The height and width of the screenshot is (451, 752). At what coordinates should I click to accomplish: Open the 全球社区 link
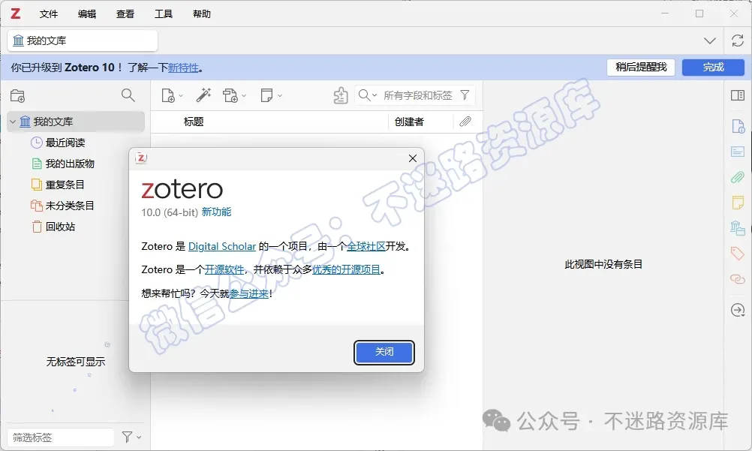coord(366,247)
